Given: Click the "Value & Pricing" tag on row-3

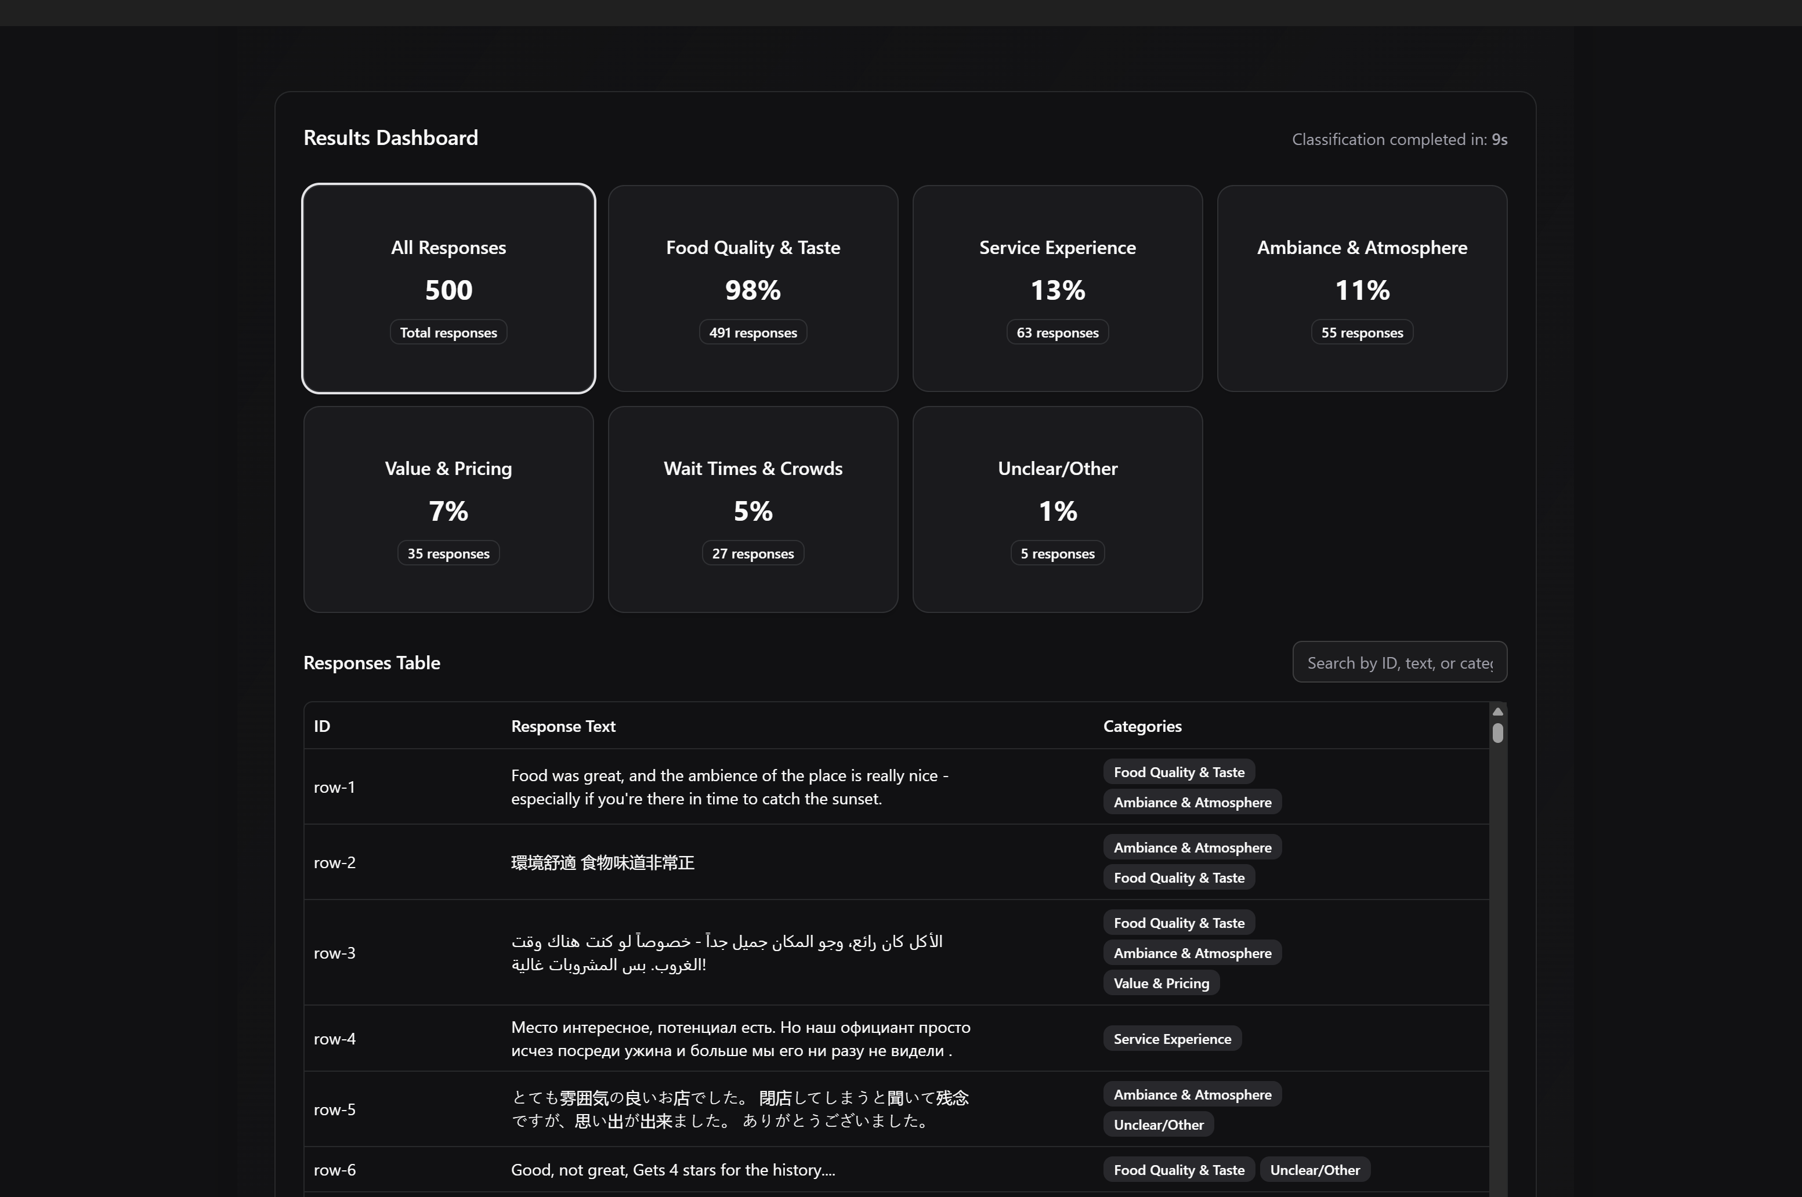Looking at the screenshot, I should (1160, 982).
